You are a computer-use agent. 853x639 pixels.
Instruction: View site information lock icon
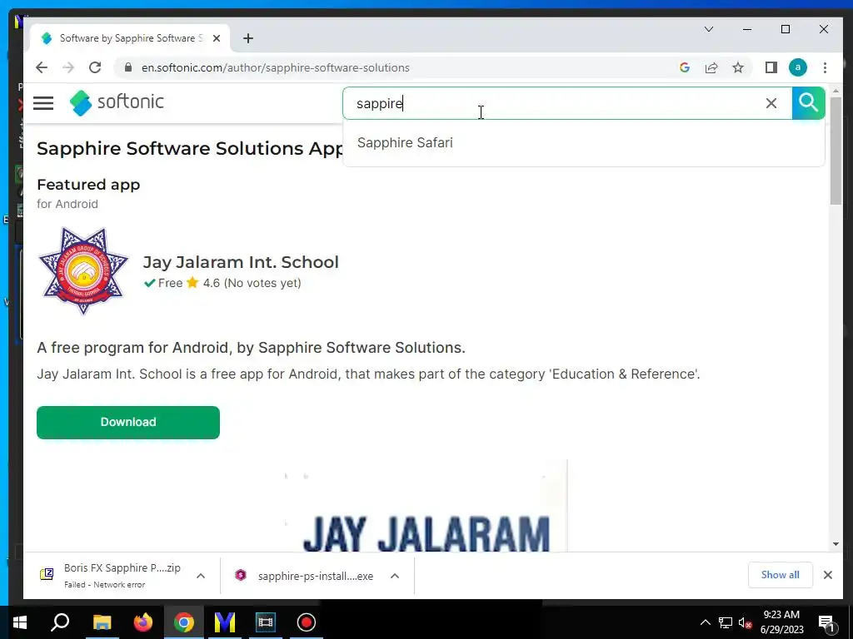(x=127, y=67)
